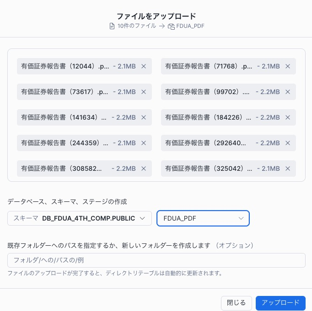Click the file icon beside 10件のファイル
This screenshot has width=312, height=311.
click(112, 26)
